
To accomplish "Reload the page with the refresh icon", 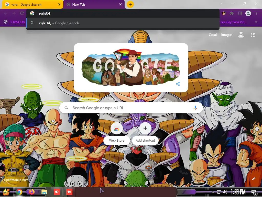I will (22, 13).
